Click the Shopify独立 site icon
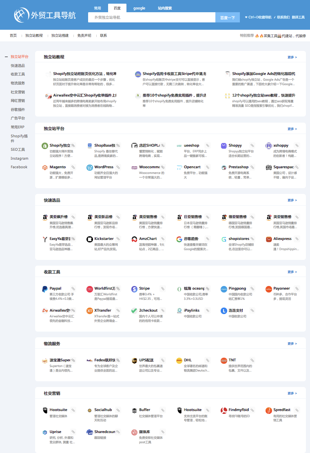This screenshot has height=453, width=310. pos(44,145)
